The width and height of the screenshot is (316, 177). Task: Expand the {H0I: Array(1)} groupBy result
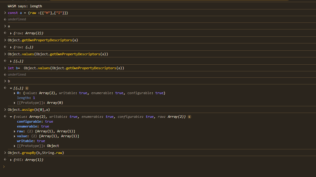(11, 160)
